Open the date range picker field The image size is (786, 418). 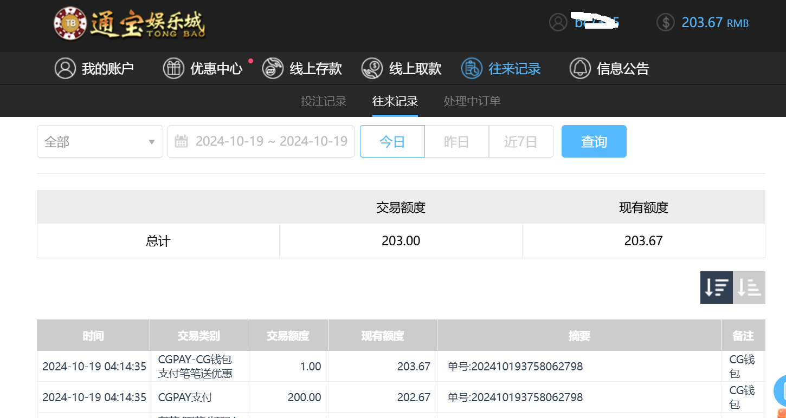261,142
